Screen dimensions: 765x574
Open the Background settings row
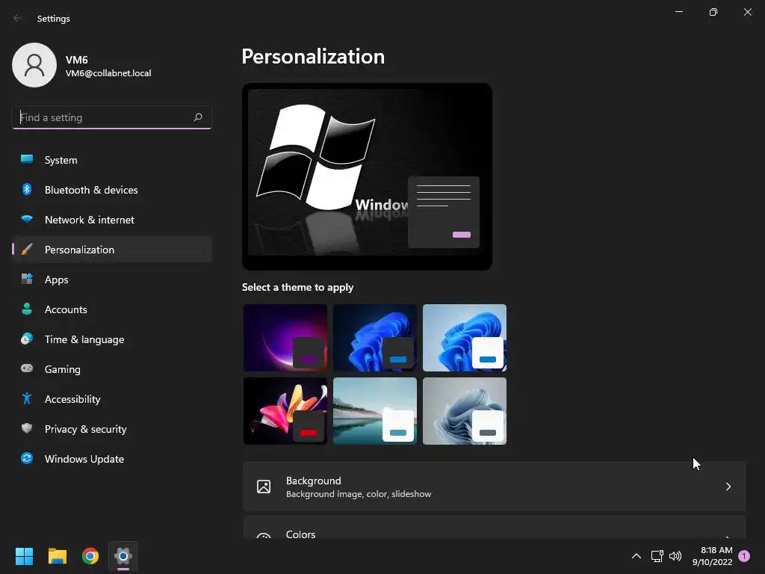tap(495, 487)
